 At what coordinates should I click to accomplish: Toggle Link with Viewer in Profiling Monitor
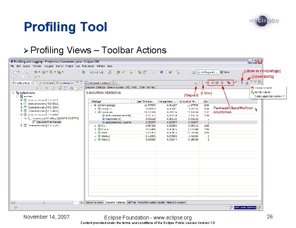coord(77,88)
